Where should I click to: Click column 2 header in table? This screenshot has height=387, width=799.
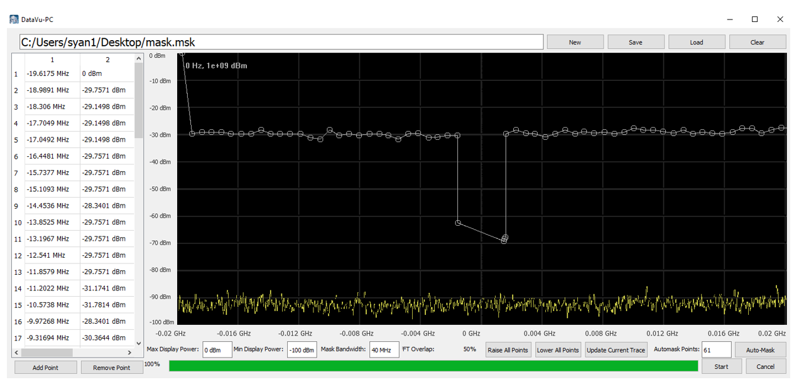point(107,60)
